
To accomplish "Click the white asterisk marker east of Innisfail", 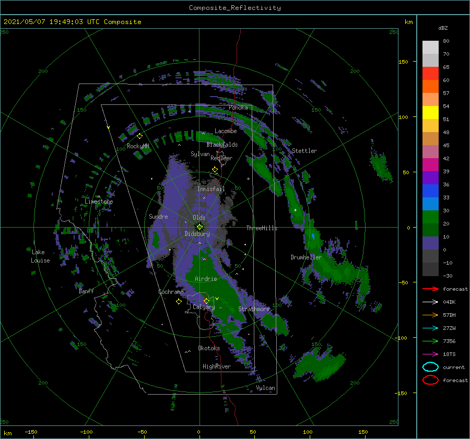I will tap(248, 179).
